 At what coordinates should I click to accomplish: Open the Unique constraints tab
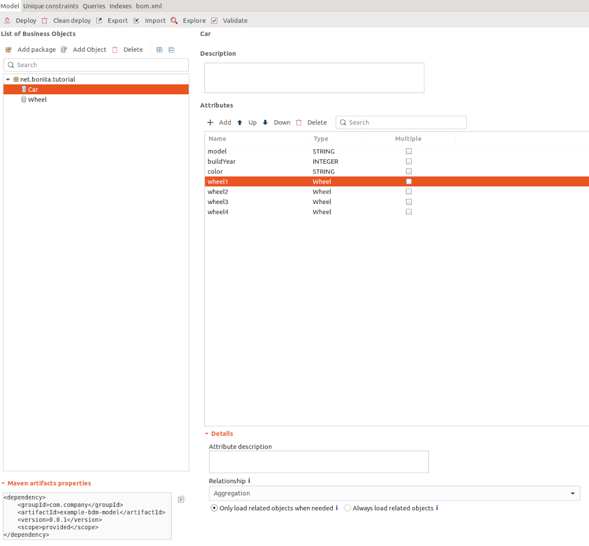coord(51,6)
